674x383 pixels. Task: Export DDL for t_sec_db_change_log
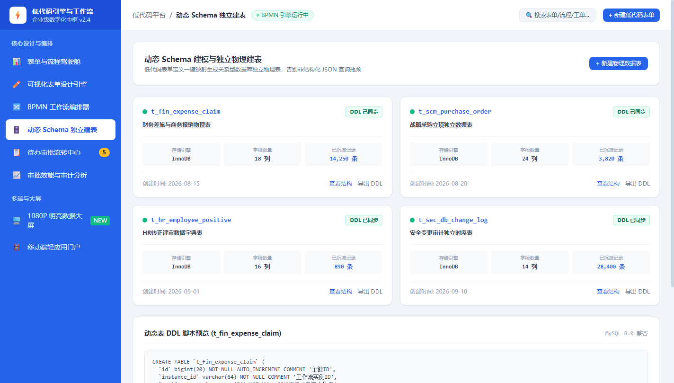[638, 292]
